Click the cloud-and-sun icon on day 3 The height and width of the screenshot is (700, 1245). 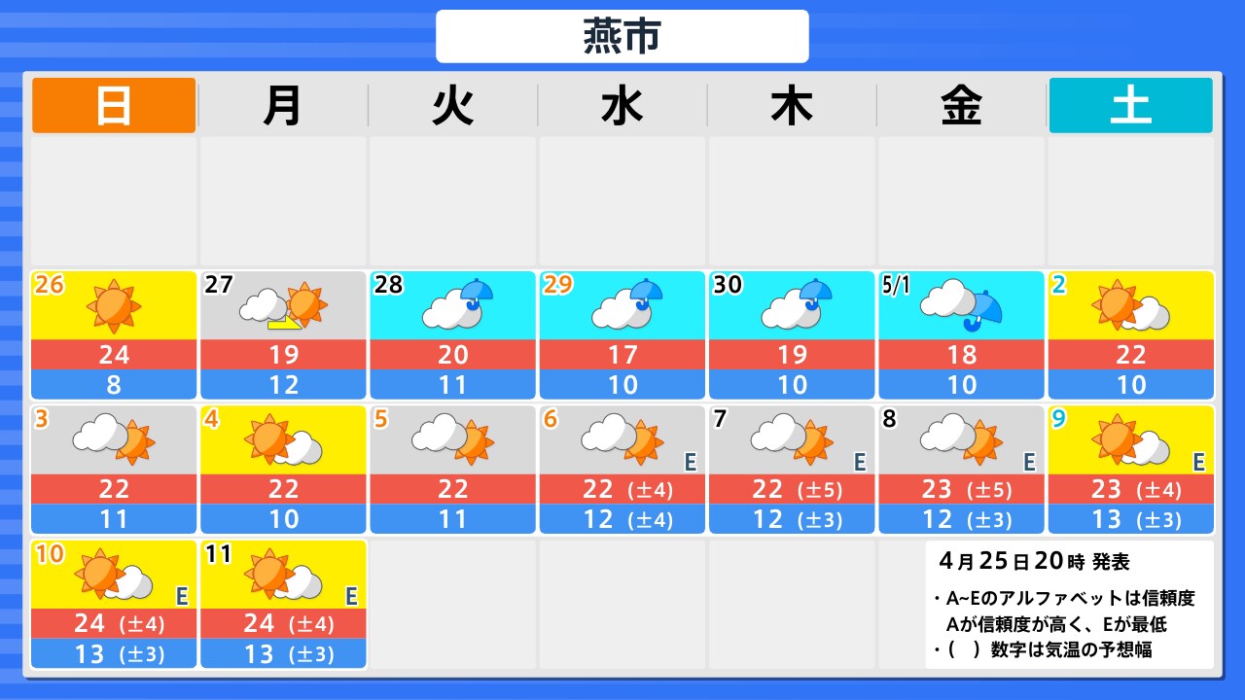click(114, 440)
